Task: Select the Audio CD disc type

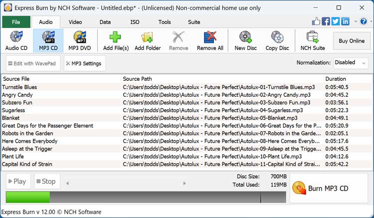Action: (x=16, y=40)
